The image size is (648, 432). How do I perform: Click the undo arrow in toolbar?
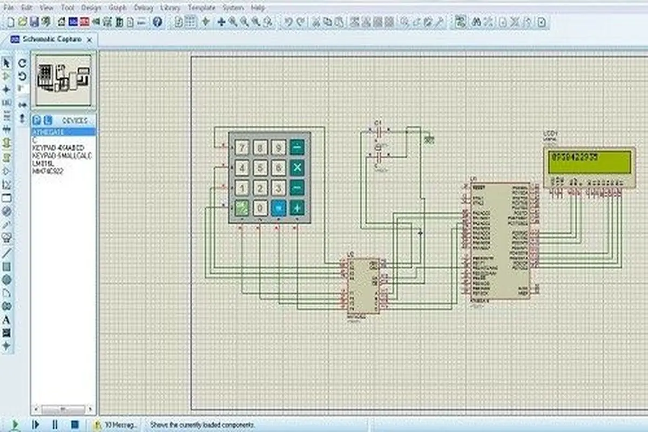click(288, 22)
